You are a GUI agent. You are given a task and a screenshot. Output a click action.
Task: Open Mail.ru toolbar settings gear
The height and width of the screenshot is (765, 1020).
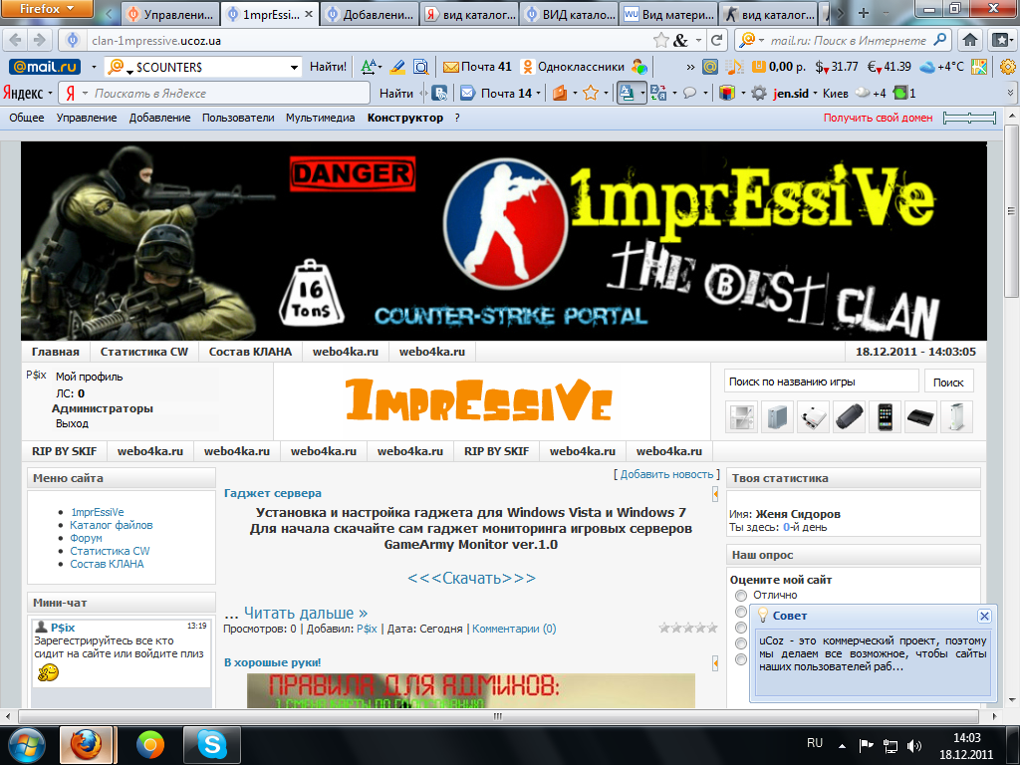[x=1008, y=67]
